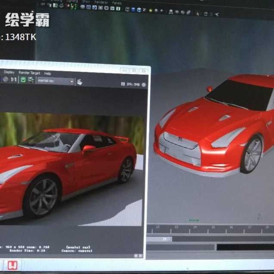Toggle the Field Chart icon
The width and height of the screenshot is (274, 274).
(x=106, y=8)
